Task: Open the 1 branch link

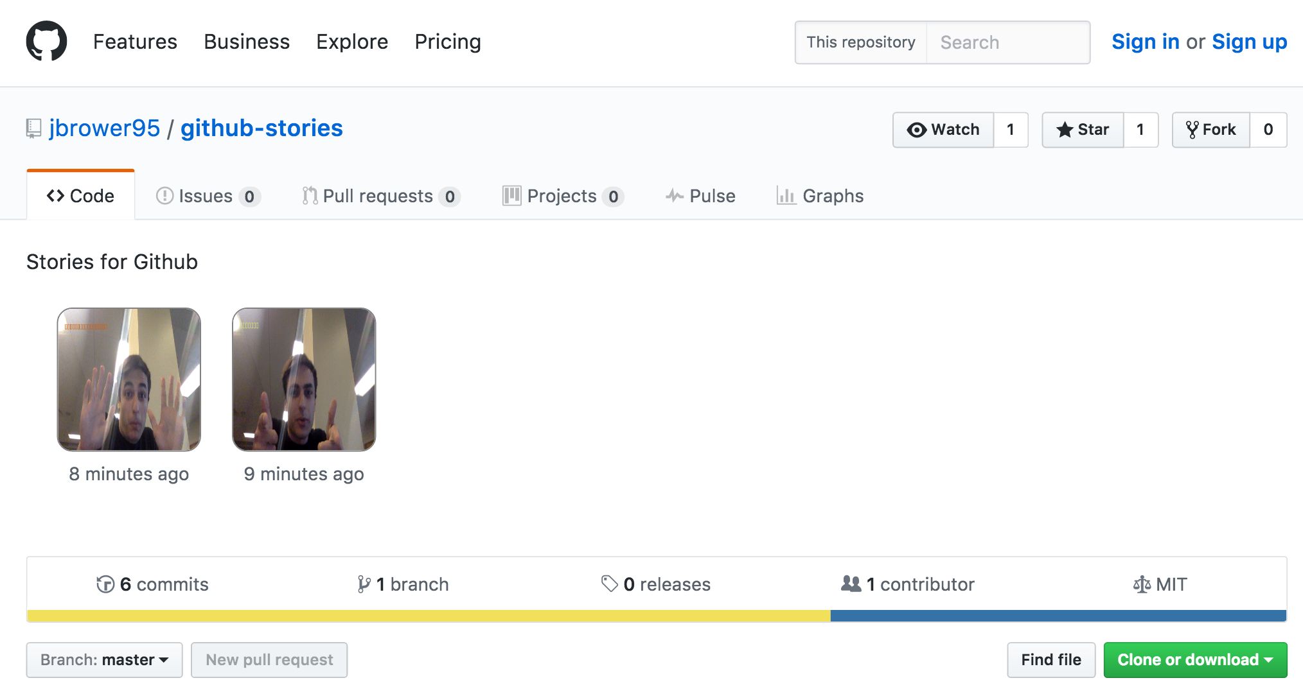Action: 403,584
